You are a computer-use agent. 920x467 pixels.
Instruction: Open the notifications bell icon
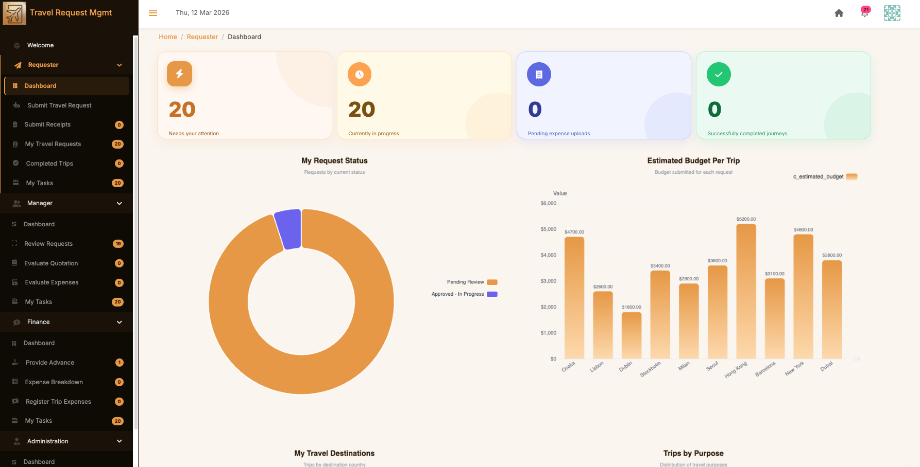click(864, 13)
